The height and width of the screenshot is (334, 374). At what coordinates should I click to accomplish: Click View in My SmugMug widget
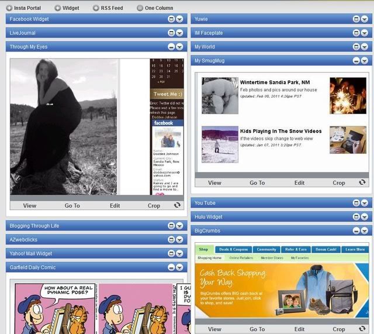pos(214,183)
